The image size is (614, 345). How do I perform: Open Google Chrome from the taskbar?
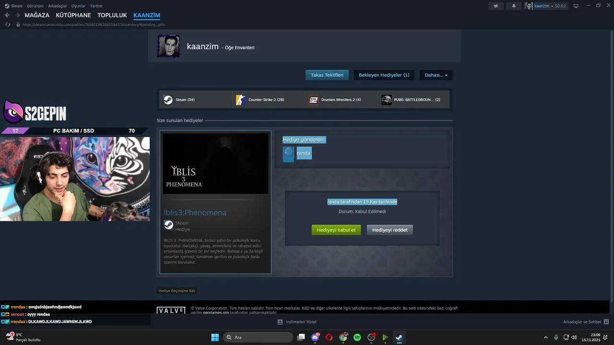coord(343,337)
